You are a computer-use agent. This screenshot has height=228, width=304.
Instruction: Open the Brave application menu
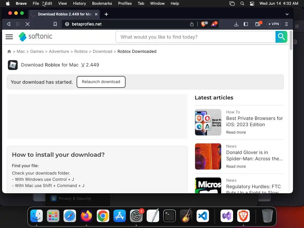[21, 3]
